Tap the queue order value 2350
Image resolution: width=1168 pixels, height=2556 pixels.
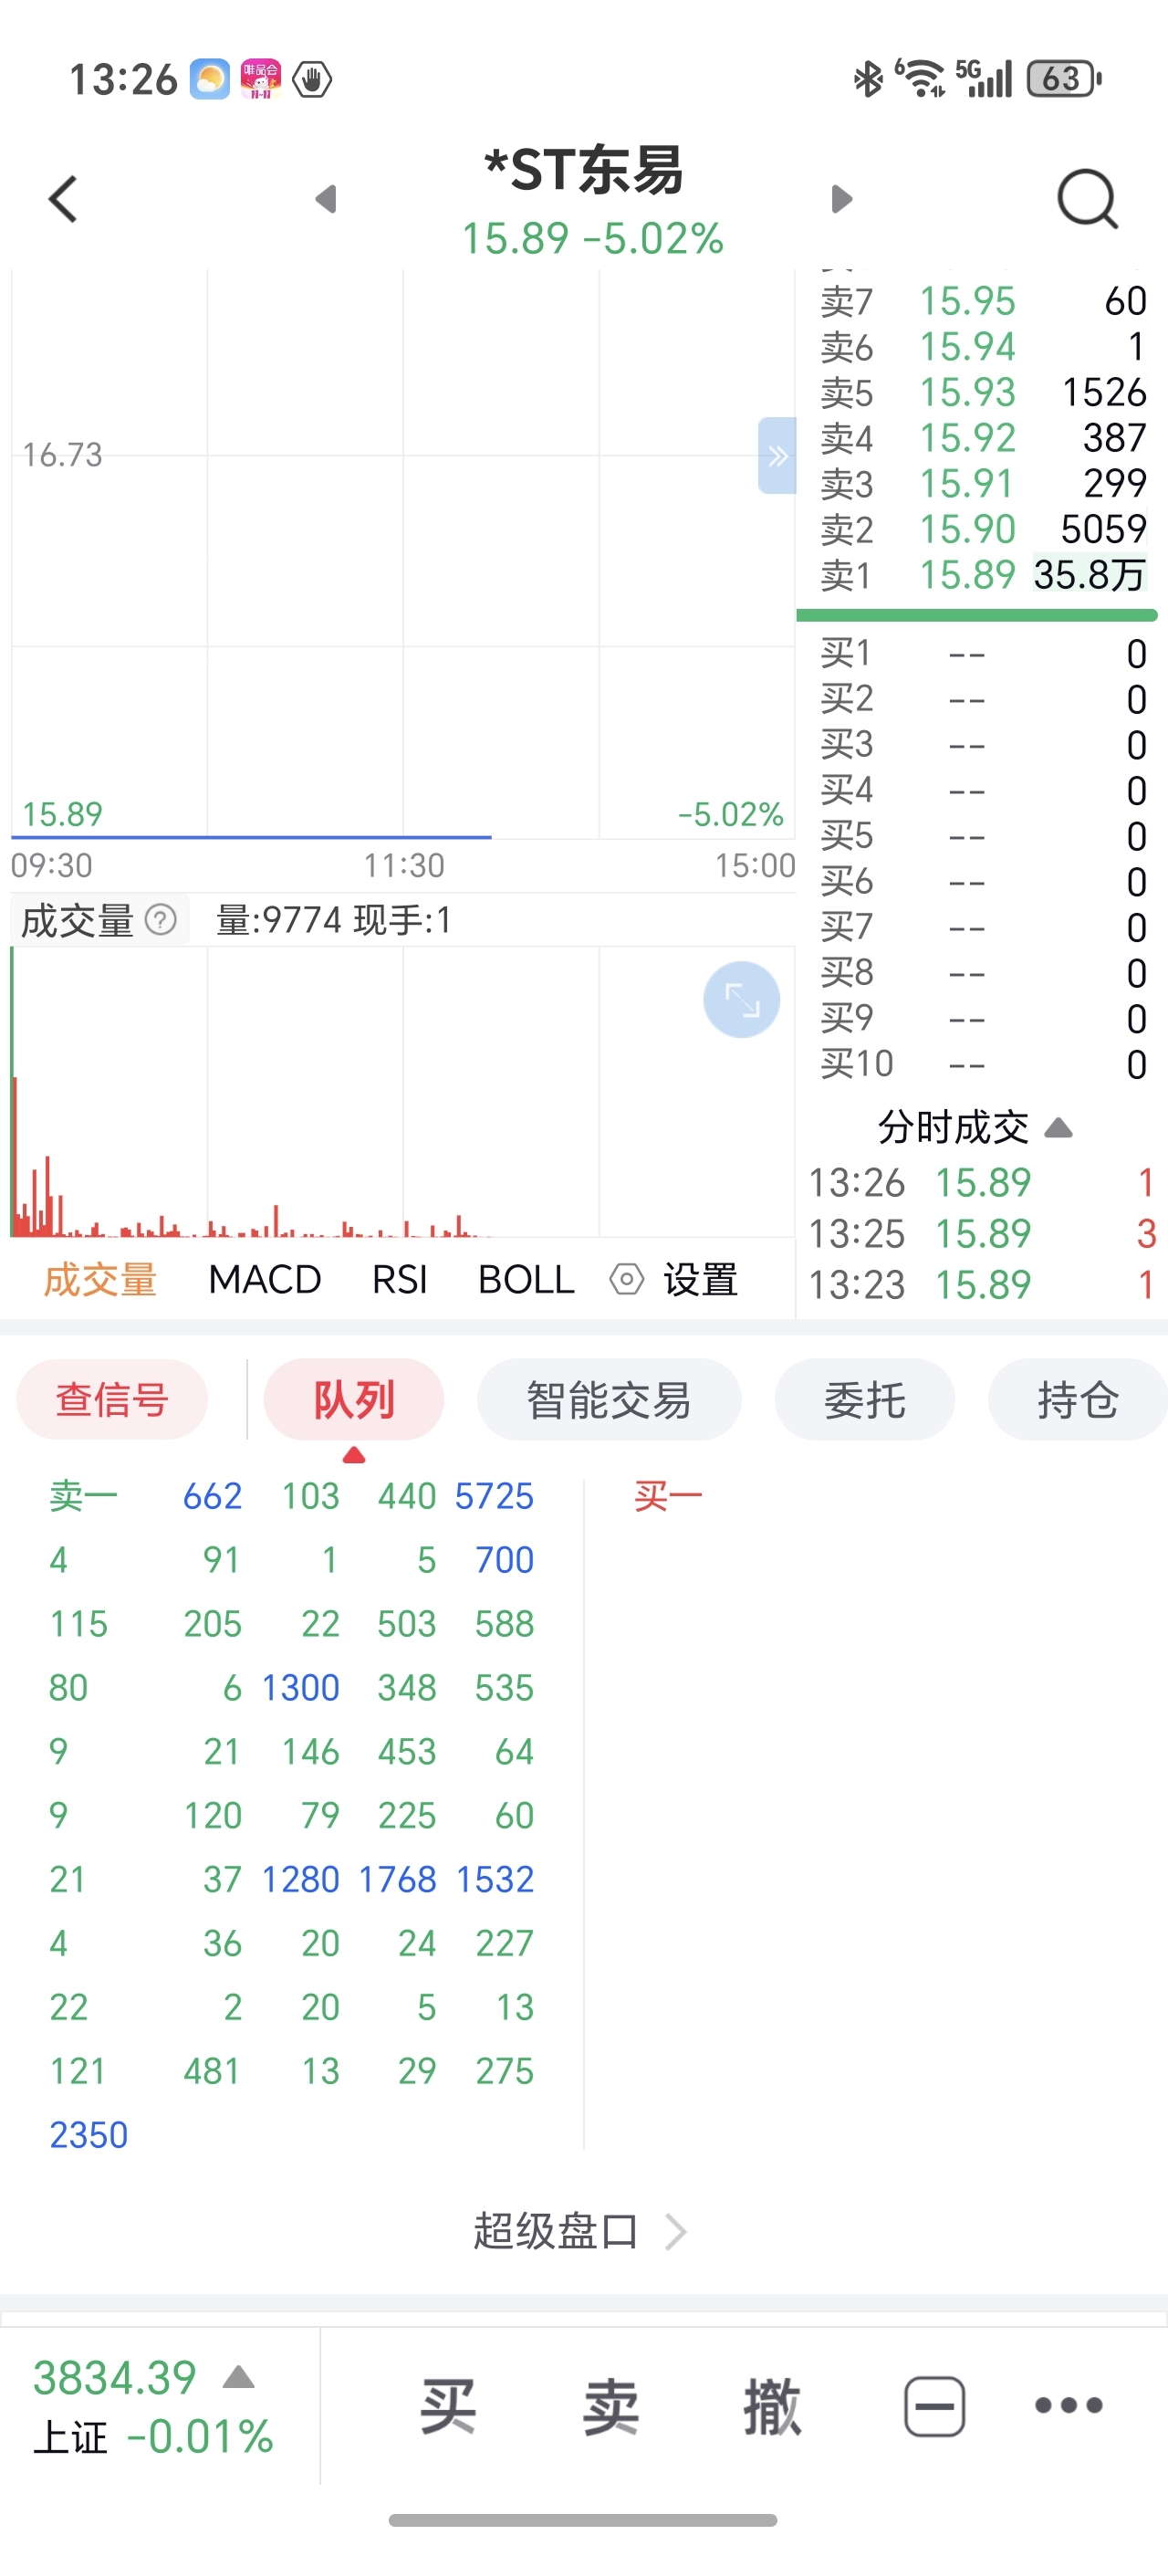89,2134
